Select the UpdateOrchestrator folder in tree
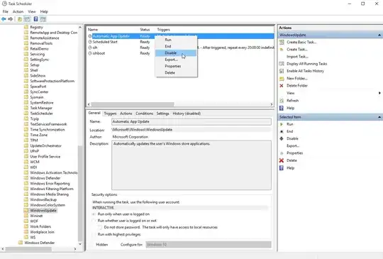Screen dimensions: 383x259 (x=45, y=145)
